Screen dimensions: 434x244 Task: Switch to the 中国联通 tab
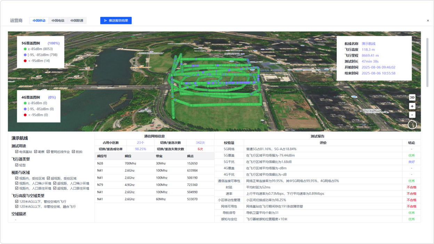pos(77,21)
